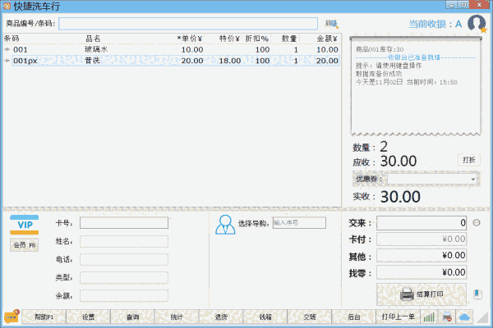Click the 帮助F1 help button

click(44, 317)
